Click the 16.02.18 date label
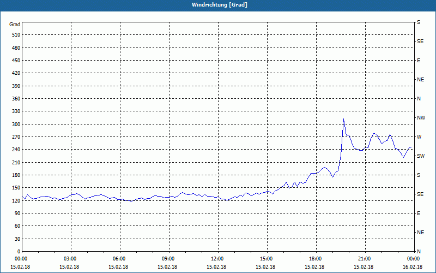Screen dimensions: 436x273 413,266
